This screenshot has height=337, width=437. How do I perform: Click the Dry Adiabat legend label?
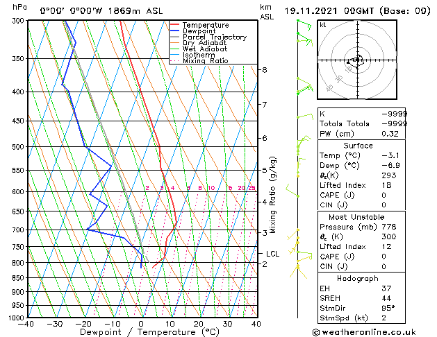(204, 43)
